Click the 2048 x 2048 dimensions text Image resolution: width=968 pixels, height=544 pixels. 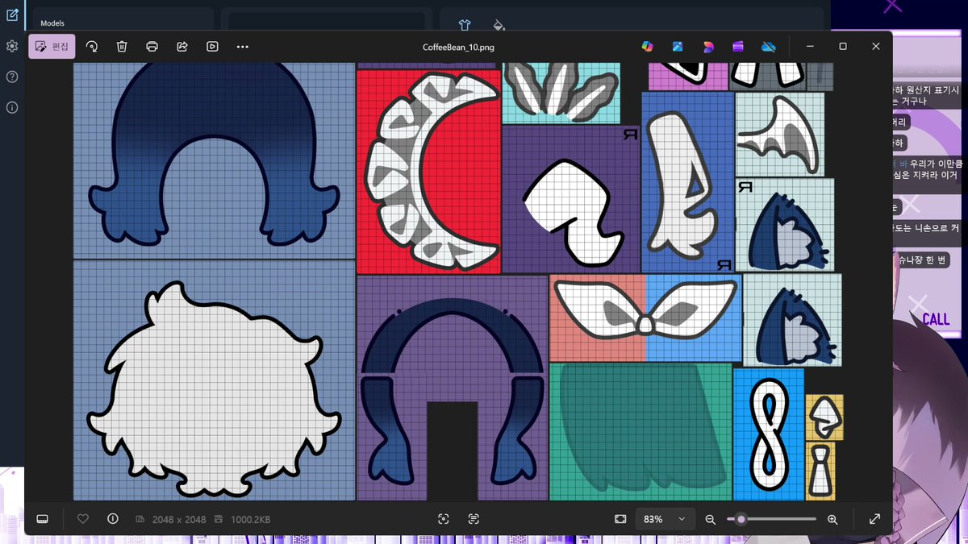178,520
